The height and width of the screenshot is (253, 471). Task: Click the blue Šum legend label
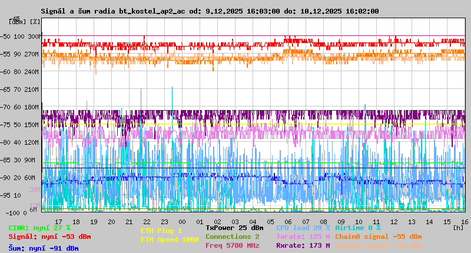(44, 248)
